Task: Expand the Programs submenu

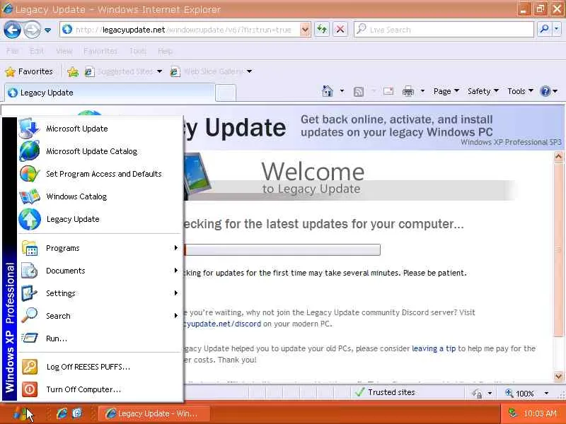Action: click(x=100, y=248)
